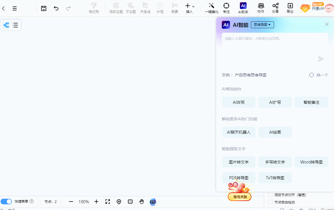Select the 格式刷 format painter tool
334x210 pixels.
94,8
